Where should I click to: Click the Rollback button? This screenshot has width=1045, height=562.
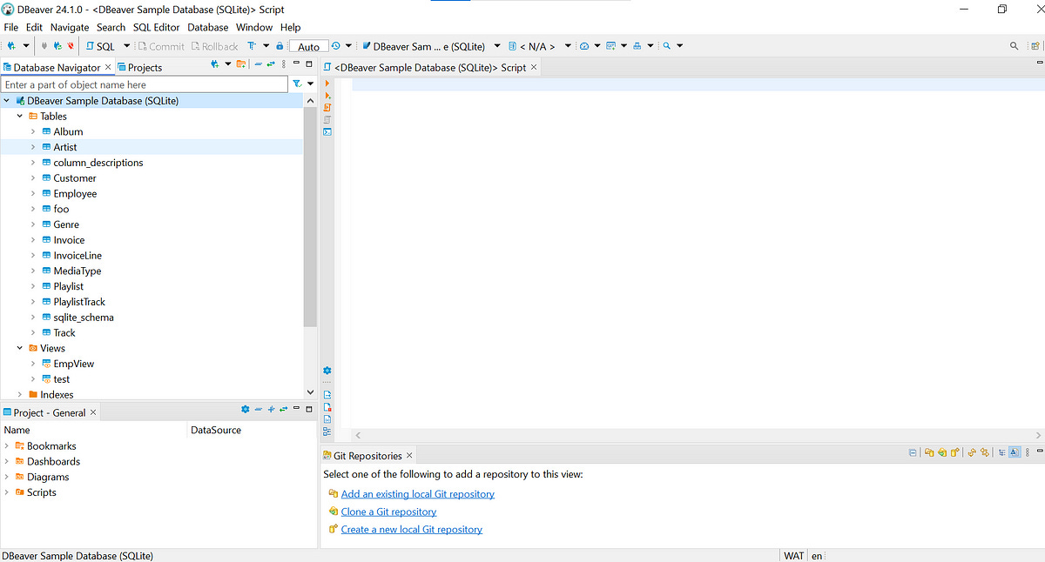(x=214, y=46)
